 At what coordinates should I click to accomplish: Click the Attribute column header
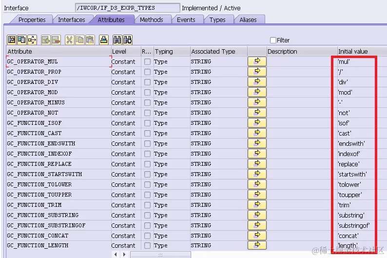[59, 51]
